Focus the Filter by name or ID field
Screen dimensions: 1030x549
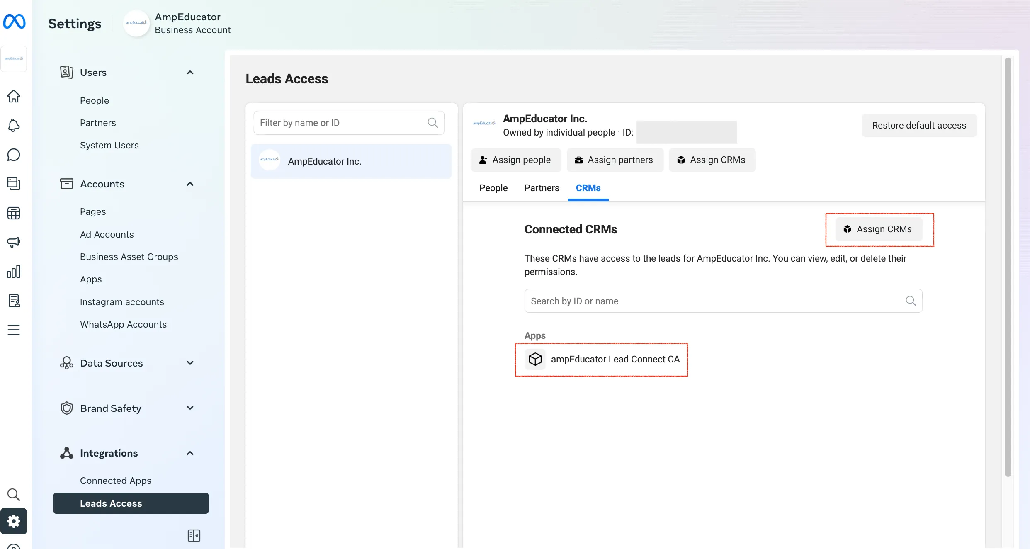click(349, 123)
